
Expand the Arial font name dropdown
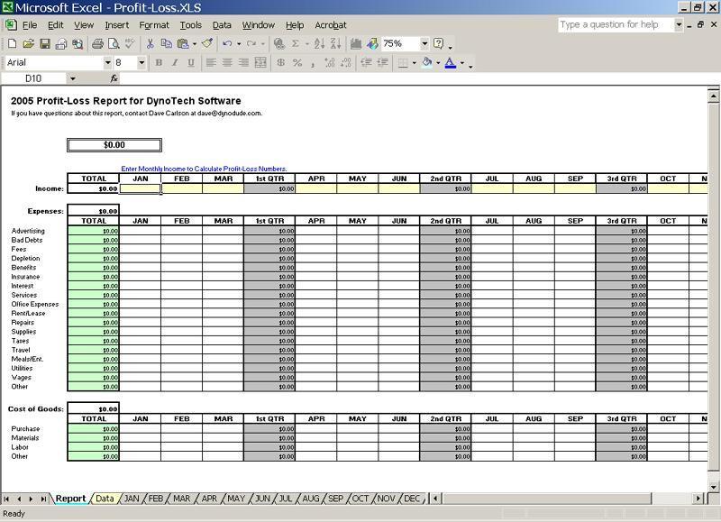coord(107,62)
